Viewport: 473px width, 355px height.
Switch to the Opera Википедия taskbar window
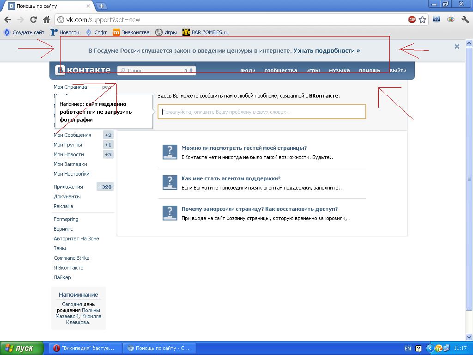[84, 348]
